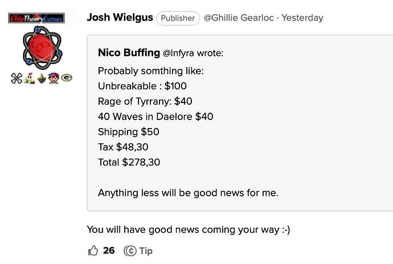
Task: Open Josh Wielgus's profile name link
Action: point(120,18)
